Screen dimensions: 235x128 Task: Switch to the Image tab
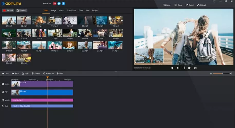(x=53, y=10)
